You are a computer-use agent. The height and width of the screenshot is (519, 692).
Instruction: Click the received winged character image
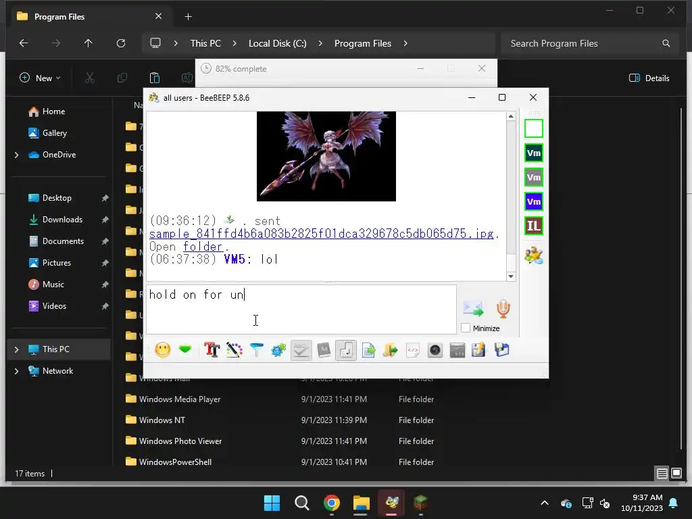326,156
